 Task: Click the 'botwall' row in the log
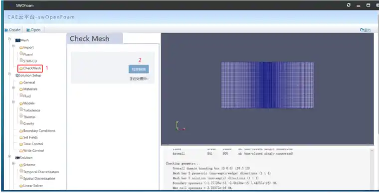233,154
